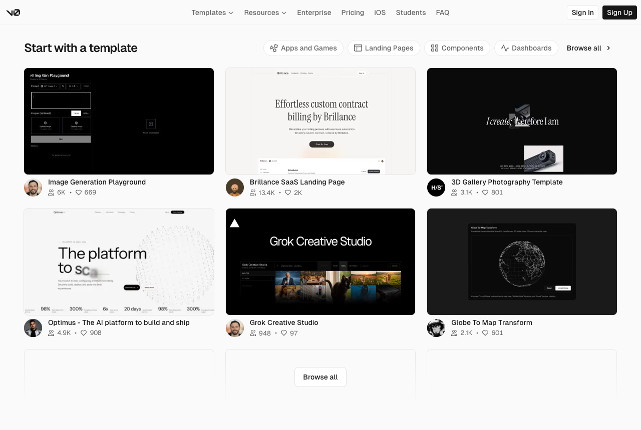Filter by Apps and Games
This screenshot has width=641, height=430.
click(303, 48)
